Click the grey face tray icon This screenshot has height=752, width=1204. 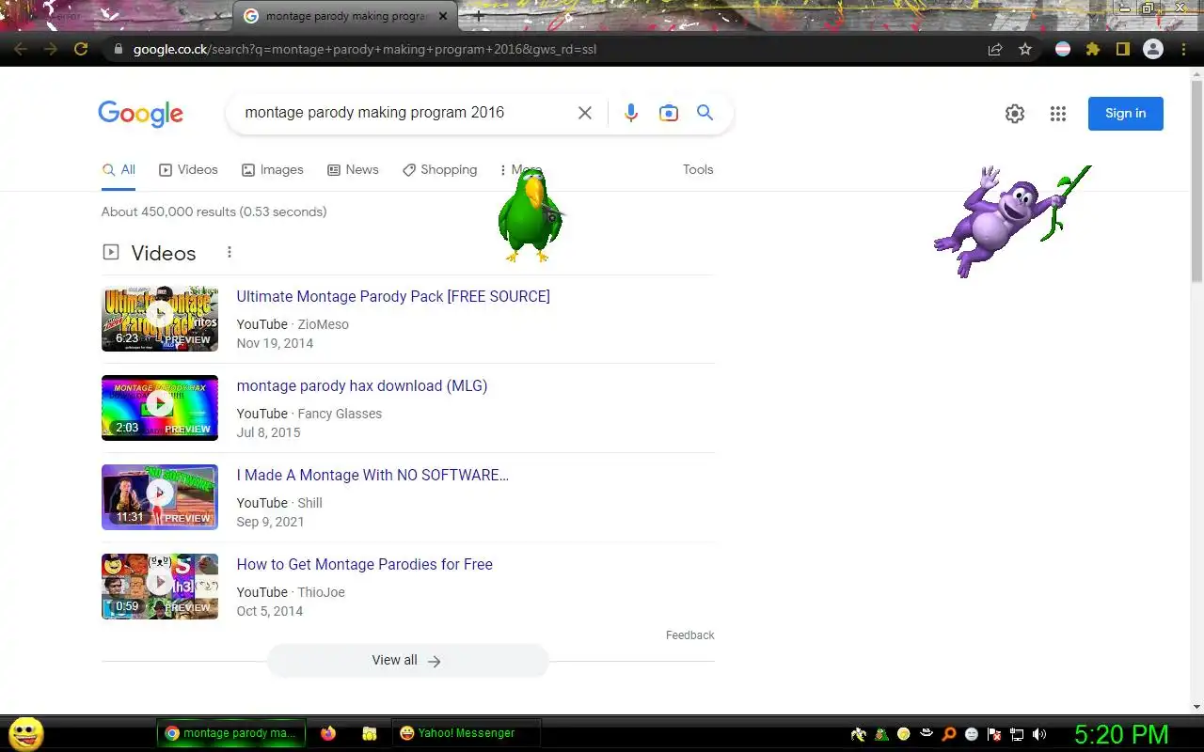[x=972, y=734]
